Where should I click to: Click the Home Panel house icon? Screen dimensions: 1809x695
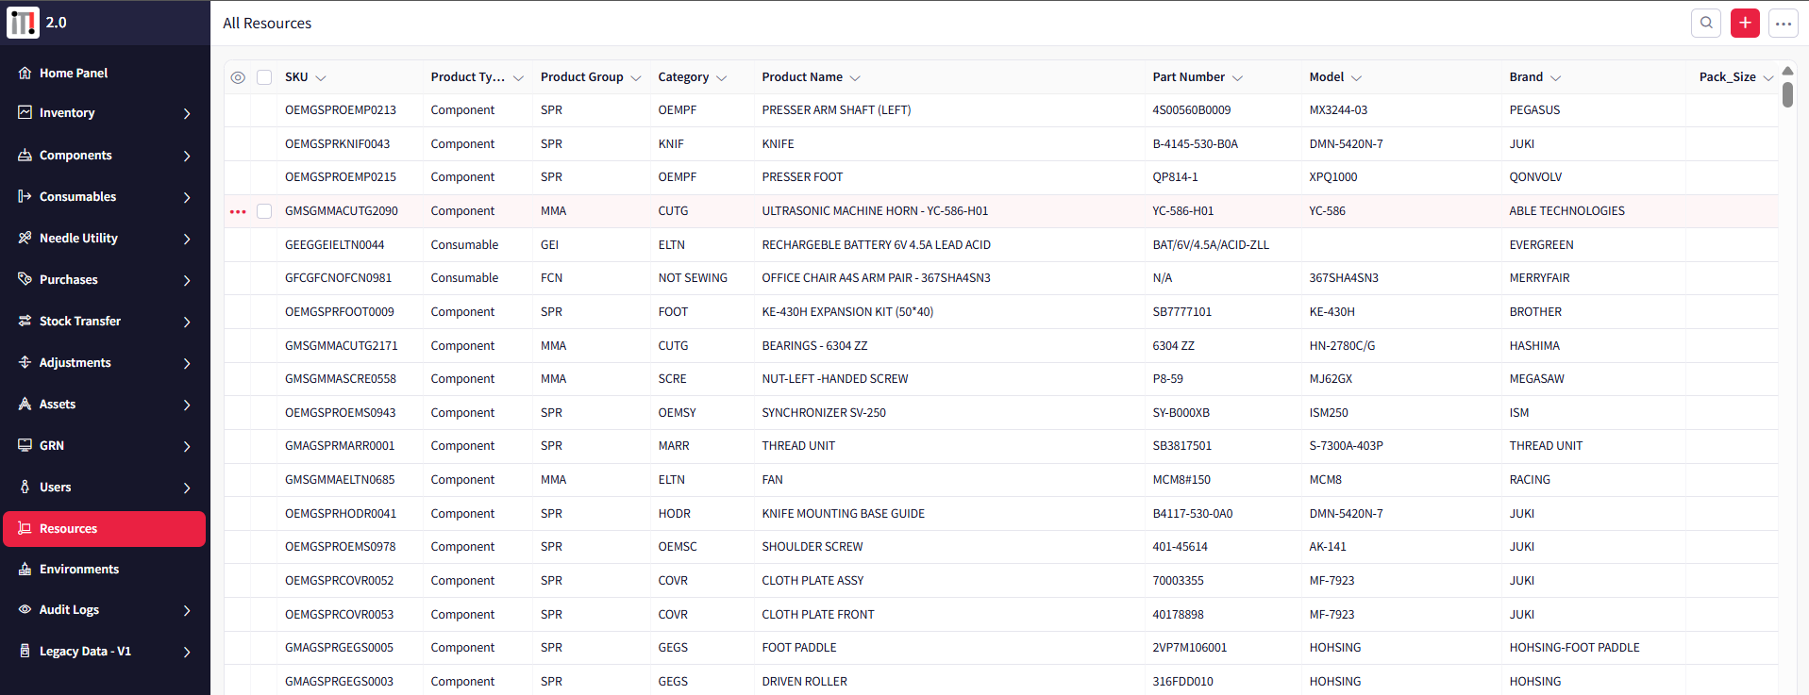click(25, 73)
